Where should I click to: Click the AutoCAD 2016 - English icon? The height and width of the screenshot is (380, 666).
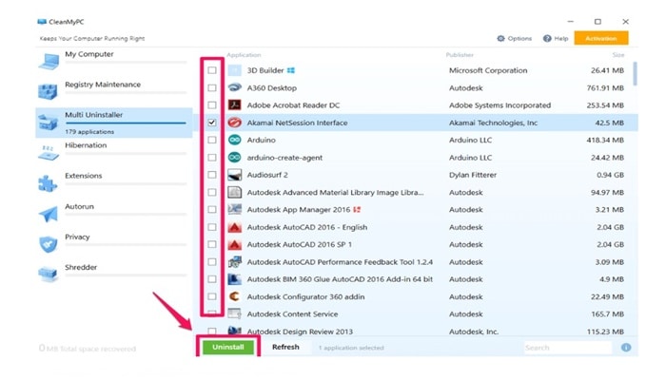click(234, 227)
